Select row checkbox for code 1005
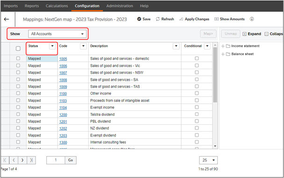Image resolution: width=284 pixels, height=178 pixels. (18, 58)
